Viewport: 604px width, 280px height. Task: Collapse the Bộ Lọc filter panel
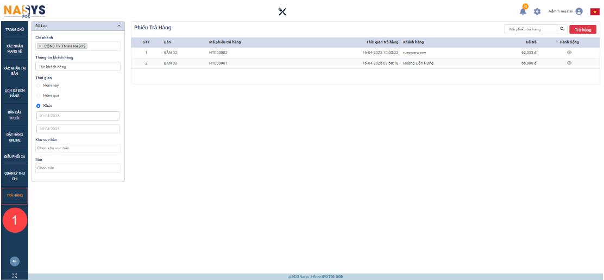click(119, 26)
